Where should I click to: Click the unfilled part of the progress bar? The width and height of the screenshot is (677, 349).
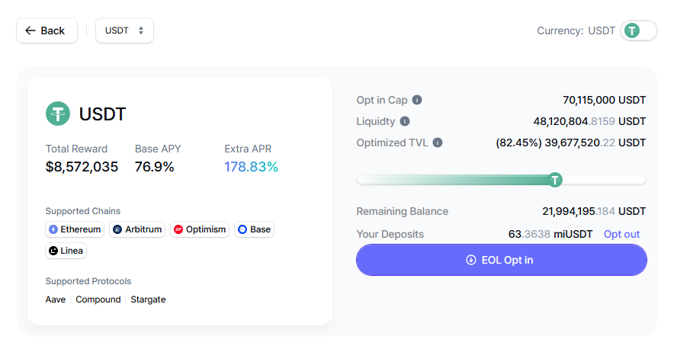click(604, 180)
